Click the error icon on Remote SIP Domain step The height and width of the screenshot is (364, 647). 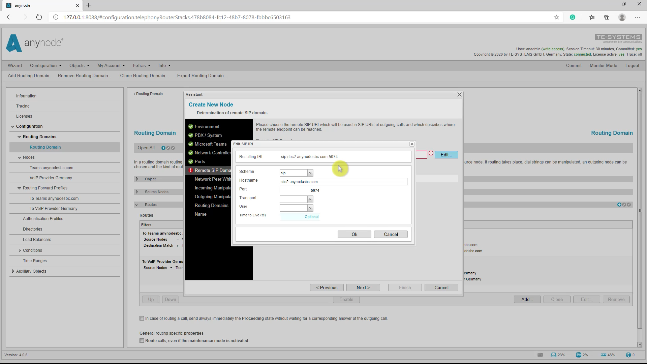point(191,170)
